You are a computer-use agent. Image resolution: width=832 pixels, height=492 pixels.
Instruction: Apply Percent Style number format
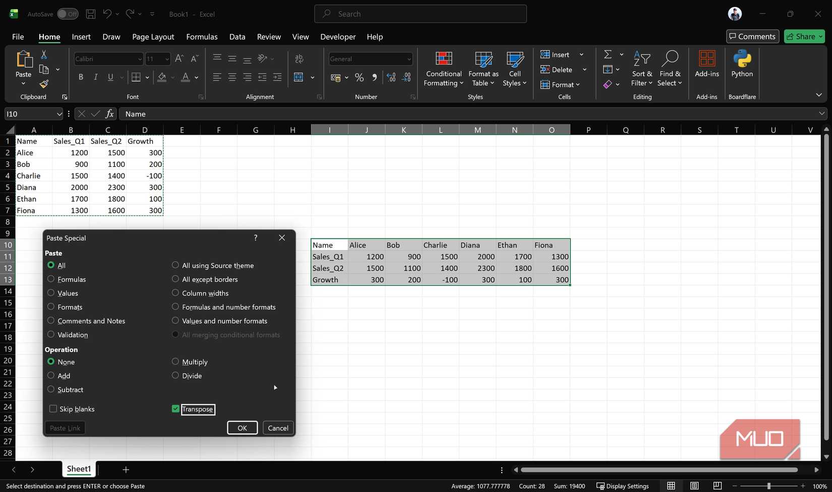pos(359,77)
